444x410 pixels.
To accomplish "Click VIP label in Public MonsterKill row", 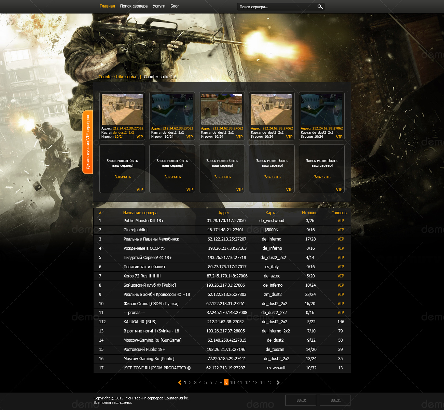I will point(341,221).
